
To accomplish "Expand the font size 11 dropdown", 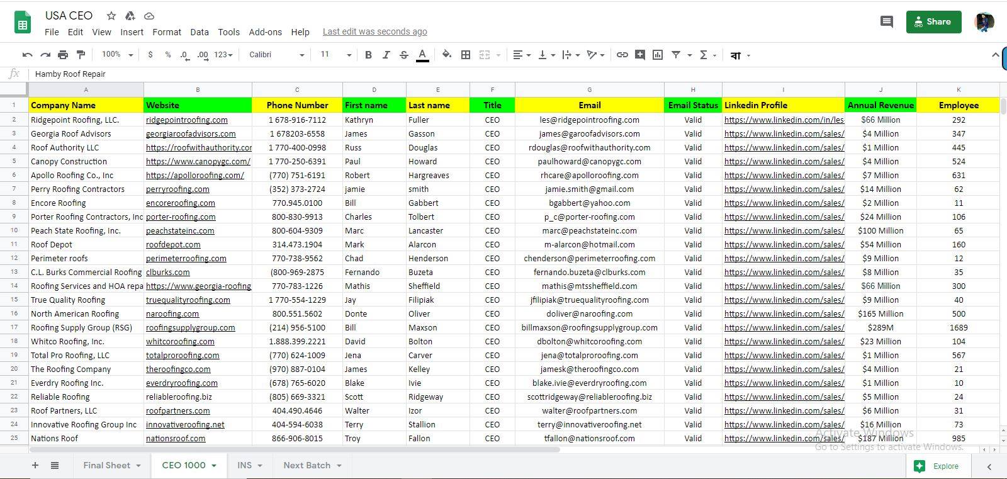I will point(335,55).
